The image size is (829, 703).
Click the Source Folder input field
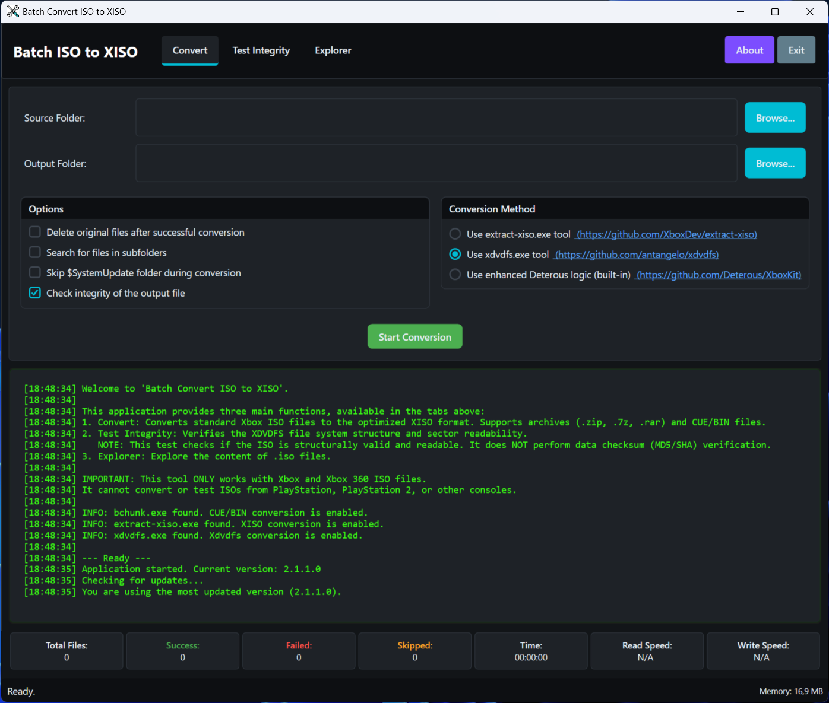click(436, 117)
